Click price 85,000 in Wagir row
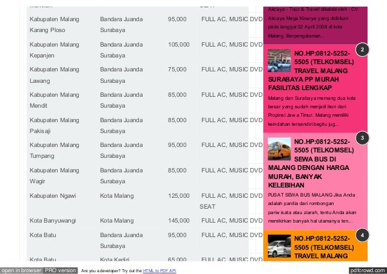 [x=177, y=171]
